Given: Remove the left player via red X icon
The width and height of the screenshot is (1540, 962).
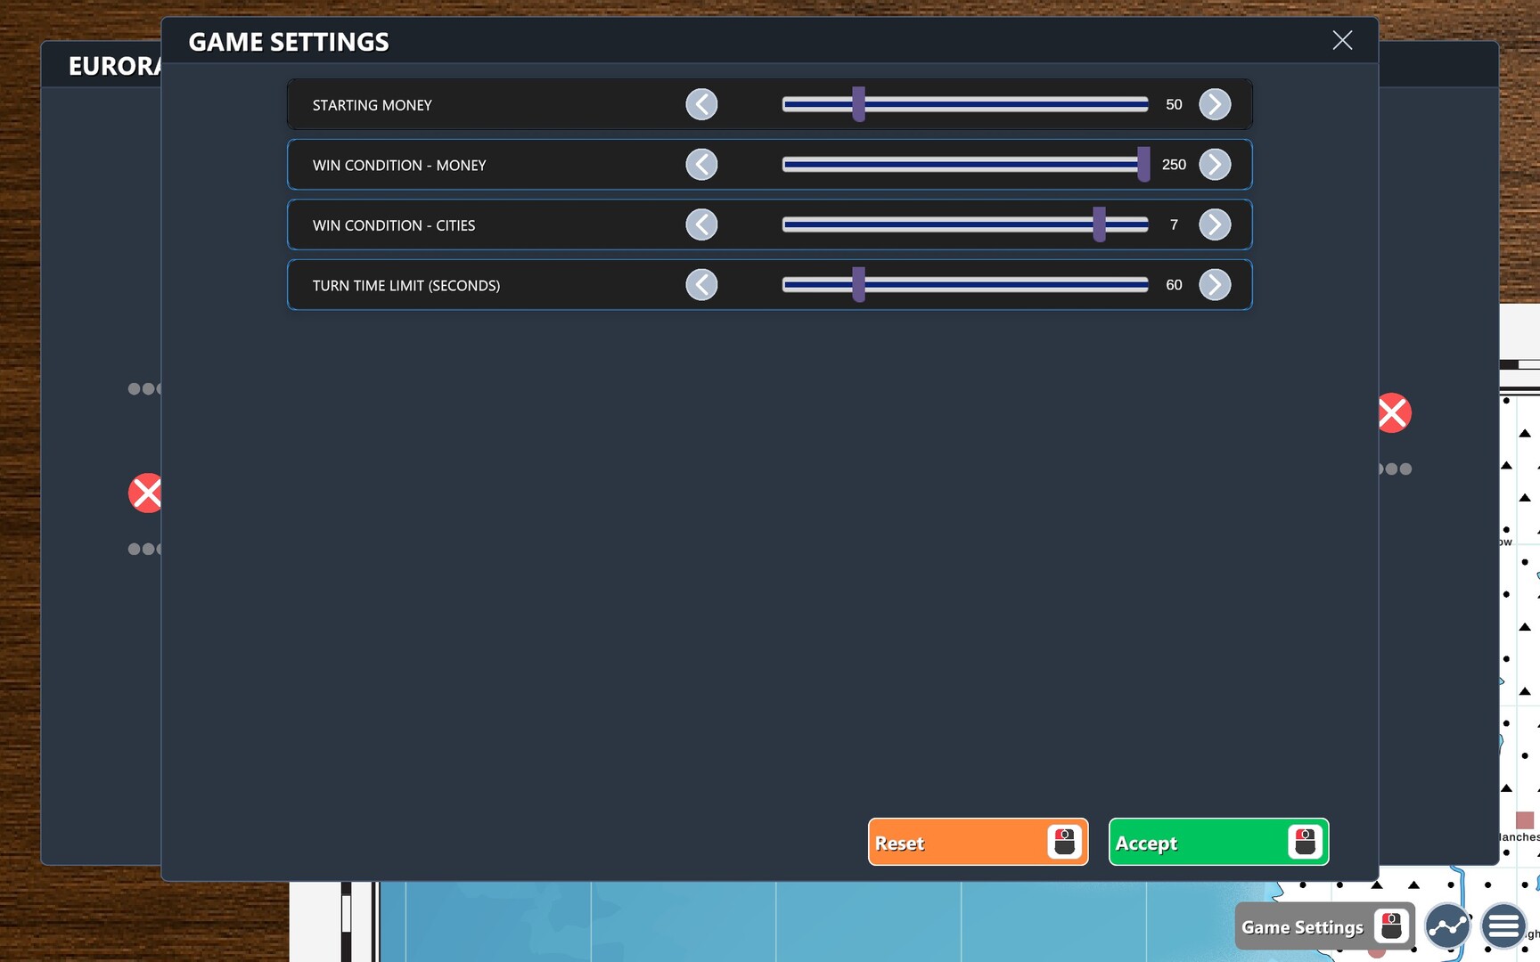Looking at the screenshot, I should [x=146, y=493].
